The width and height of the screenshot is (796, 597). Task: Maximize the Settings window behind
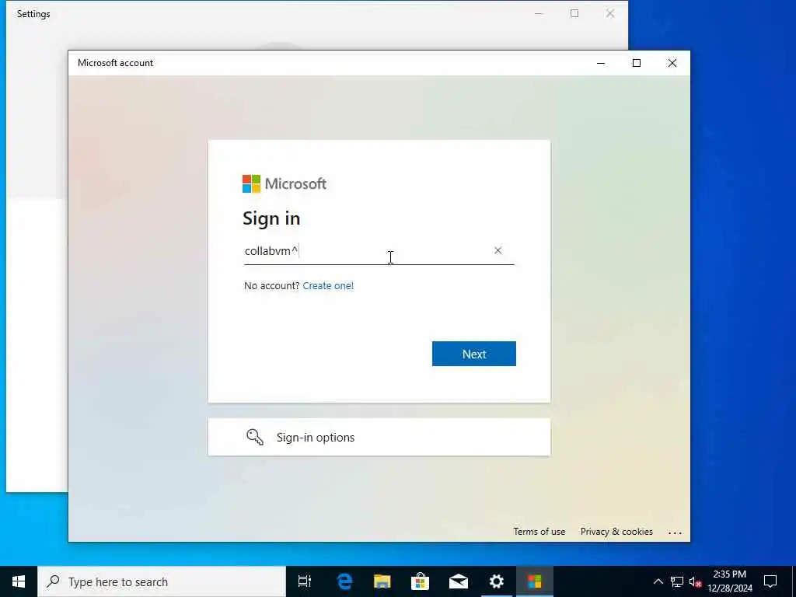pos(574,14)
